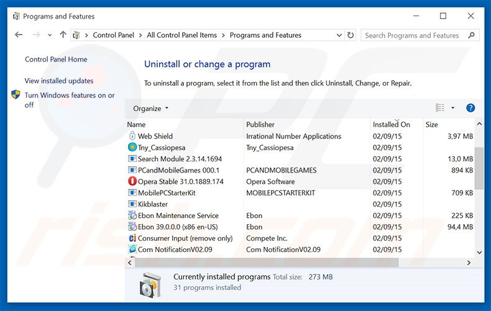Go back with the left arrow
This screenshot has height=311, width=491.
point(19,35)
